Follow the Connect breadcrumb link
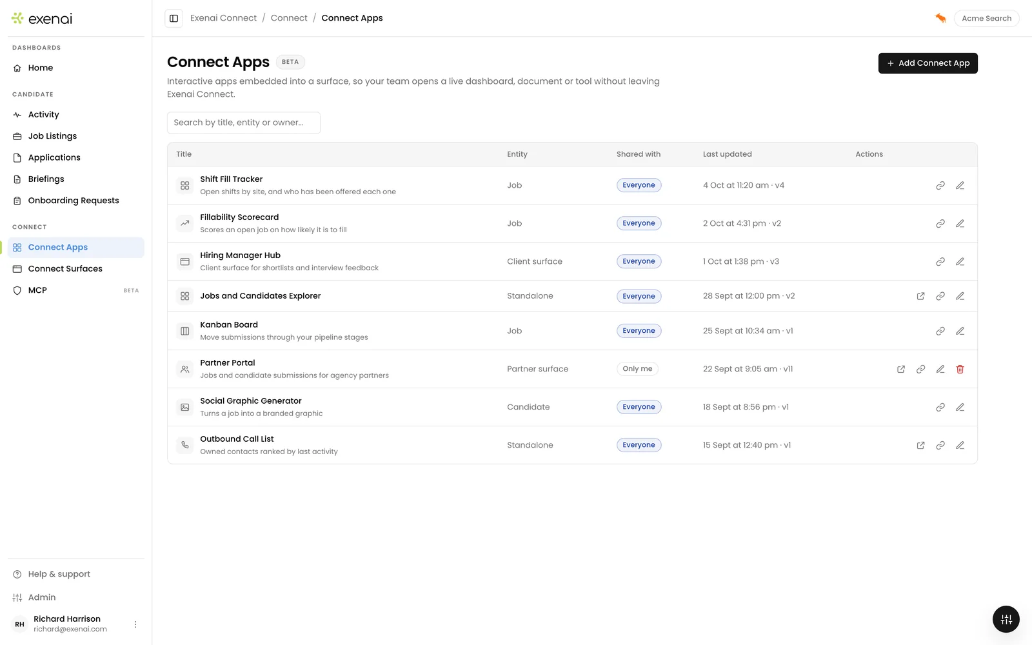The height and width of the screenshot is (645, 1032). pyautogui.click(x=289, y=18)
